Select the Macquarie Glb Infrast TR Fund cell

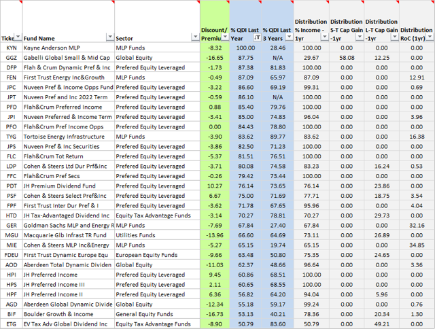(x=69, y=235)
